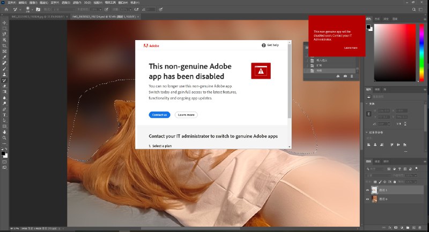Click the Contact us button
This screenshot has width=429, height=232.
pos(159,115)
